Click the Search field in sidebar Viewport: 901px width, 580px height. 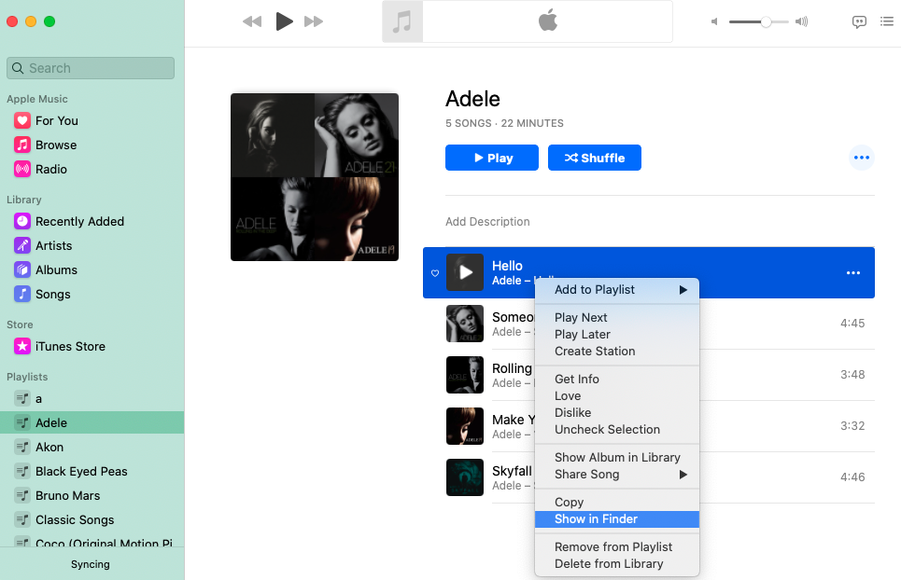coord(91,68)
